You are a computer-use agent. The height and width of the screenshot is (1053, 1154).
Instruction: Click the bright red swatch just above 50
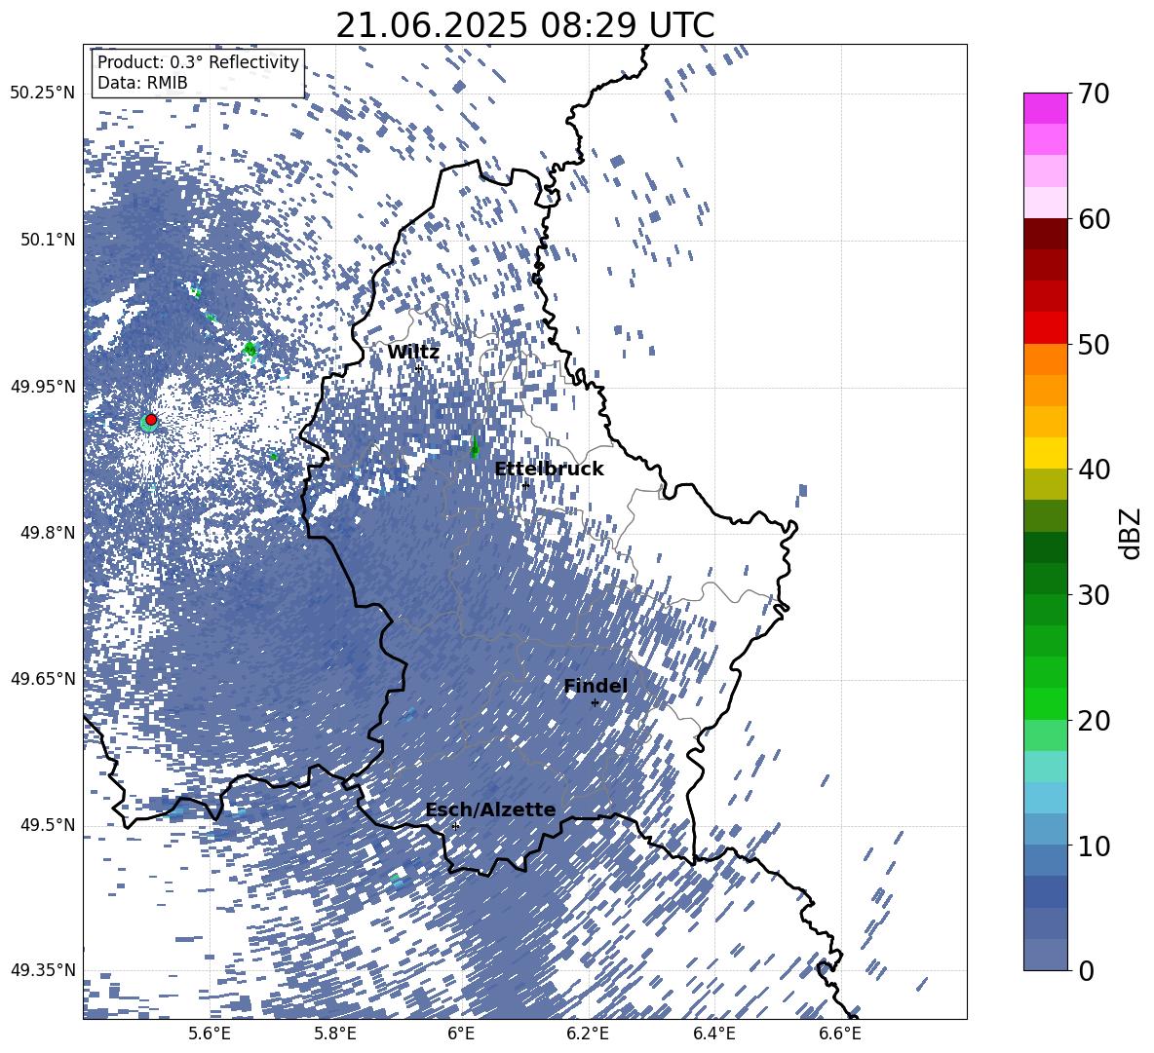[x=1045, y=328]
